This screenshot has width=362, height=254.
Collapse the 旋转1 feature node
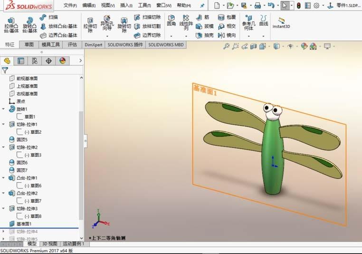[3, 109]
